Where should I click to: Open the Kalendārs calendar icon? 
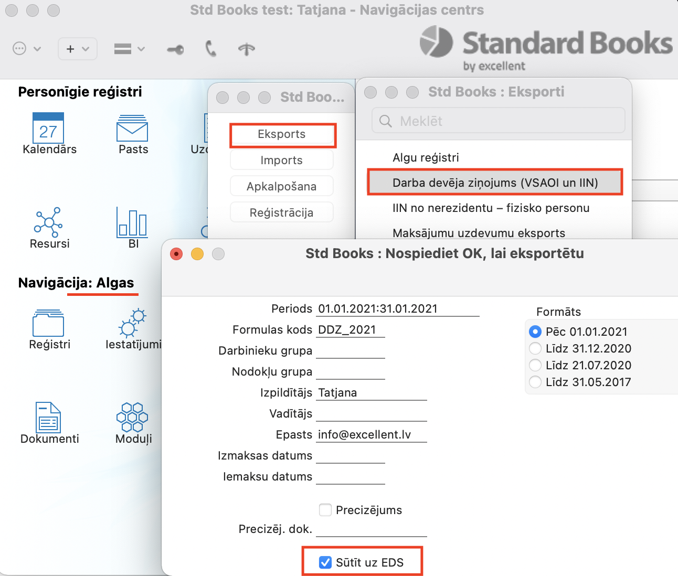click(x=48, y=129)
